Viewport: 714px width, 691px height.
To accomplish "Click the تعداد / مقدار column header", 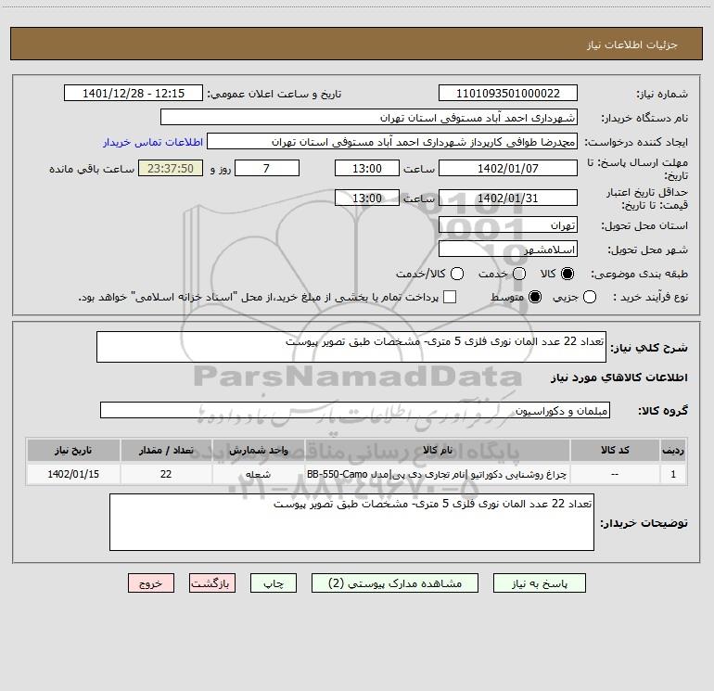I will click(166, 450).
